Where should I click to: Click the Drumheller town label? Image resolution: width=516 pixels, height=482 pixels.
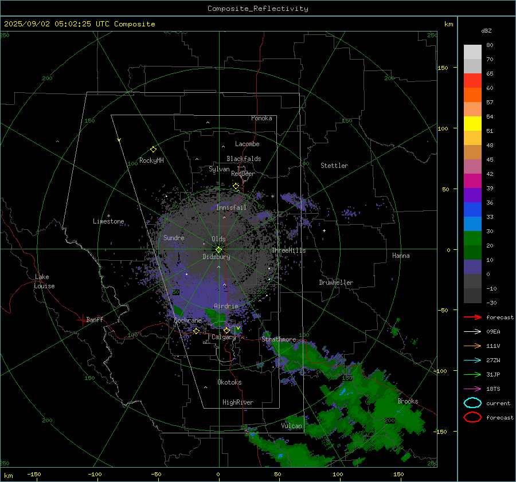336,283
